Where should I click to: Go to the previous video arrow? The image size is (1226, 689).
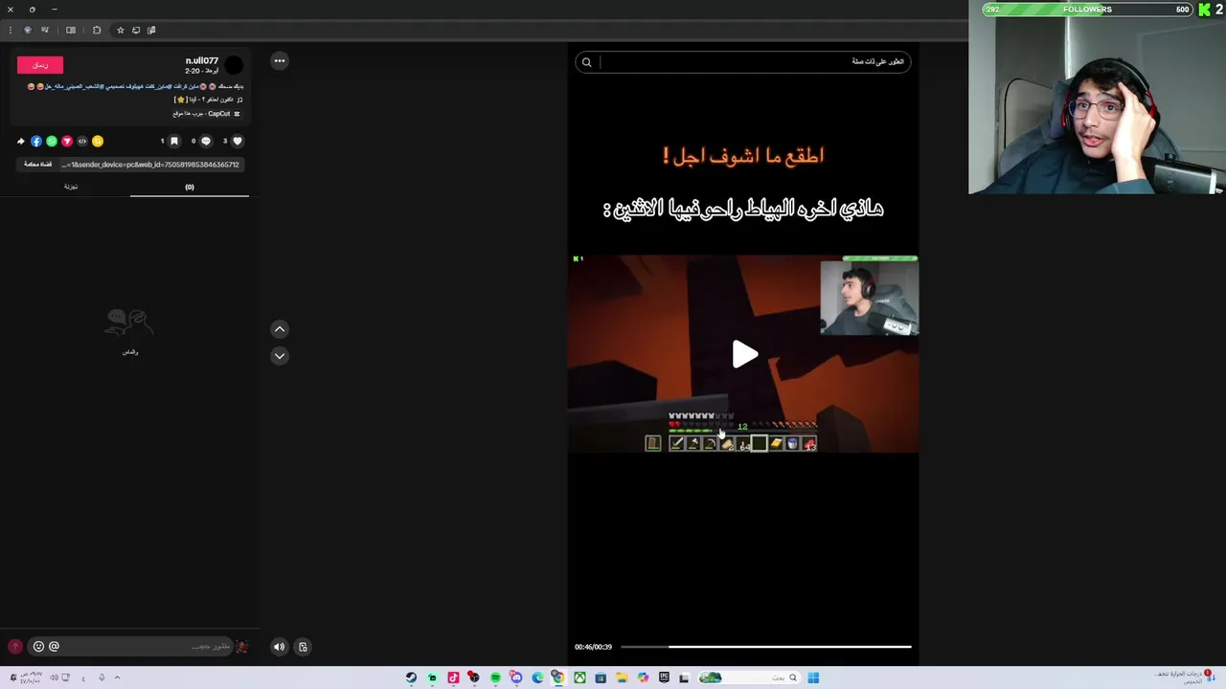[280, 329]
